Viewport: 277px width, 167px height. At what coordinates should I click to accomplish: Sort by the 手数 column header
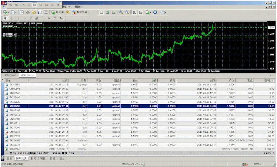click(95, 81)
